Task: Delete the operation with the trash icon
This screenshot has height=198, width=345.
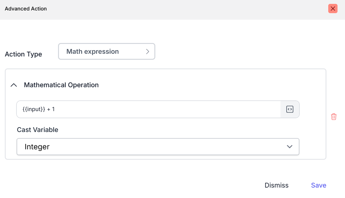Action: tap(334, 117)
